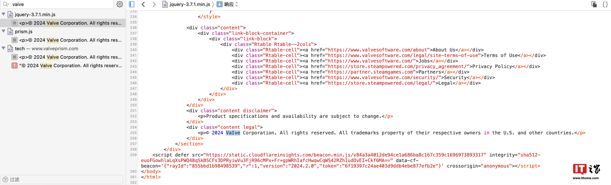The width and height of the screenshot is (611, 185).
Task: Toggle pretty print curly braces
Action: click(605, 4)
